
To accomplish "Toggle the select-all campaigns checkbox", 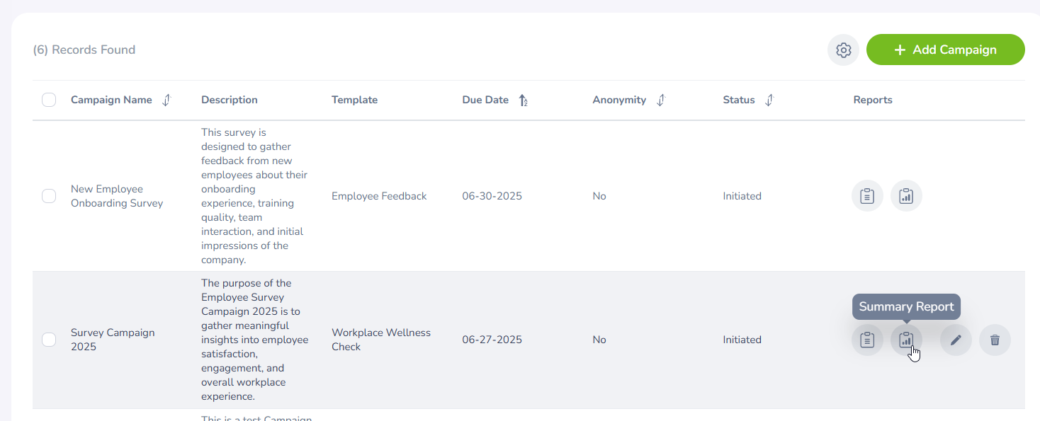I will click(49, 100).
